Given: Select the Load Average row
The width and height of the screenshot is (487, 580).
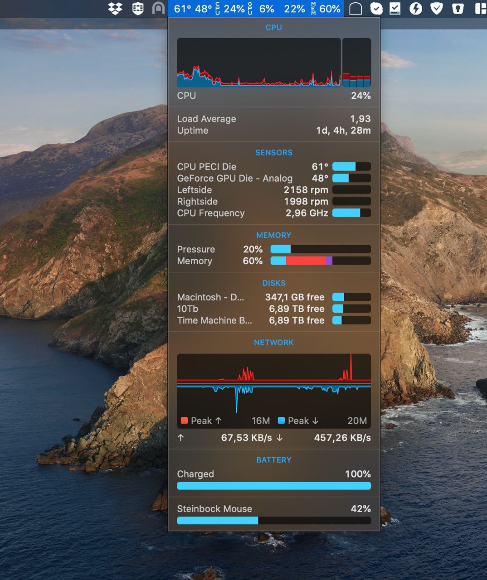Looking at the screenshot, I should [x=274, y=119].
